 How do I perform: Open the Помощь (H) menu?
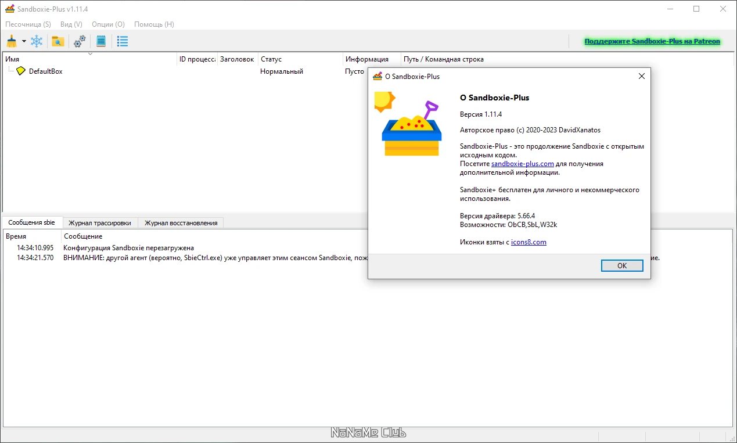[154, 24]
